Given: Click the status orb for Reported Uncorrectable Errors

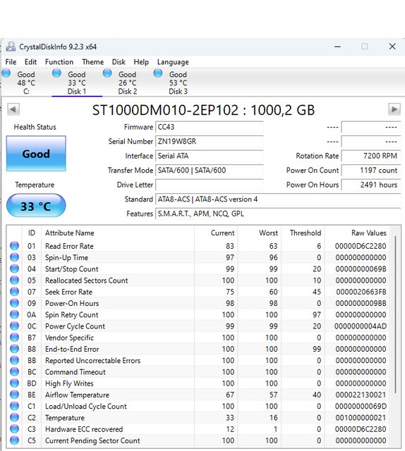Looking at the screenshot, I should [x=14, y=360].
